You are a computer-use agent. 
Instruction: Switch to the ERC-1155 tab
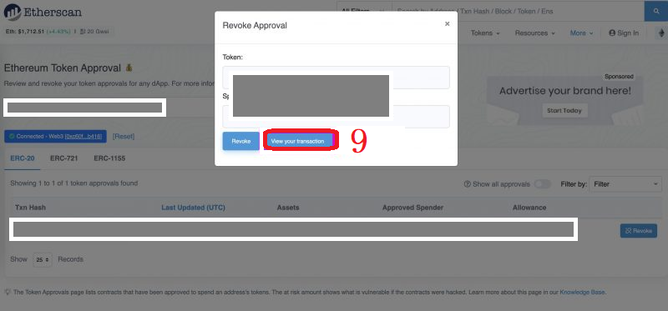coord(109,158)
